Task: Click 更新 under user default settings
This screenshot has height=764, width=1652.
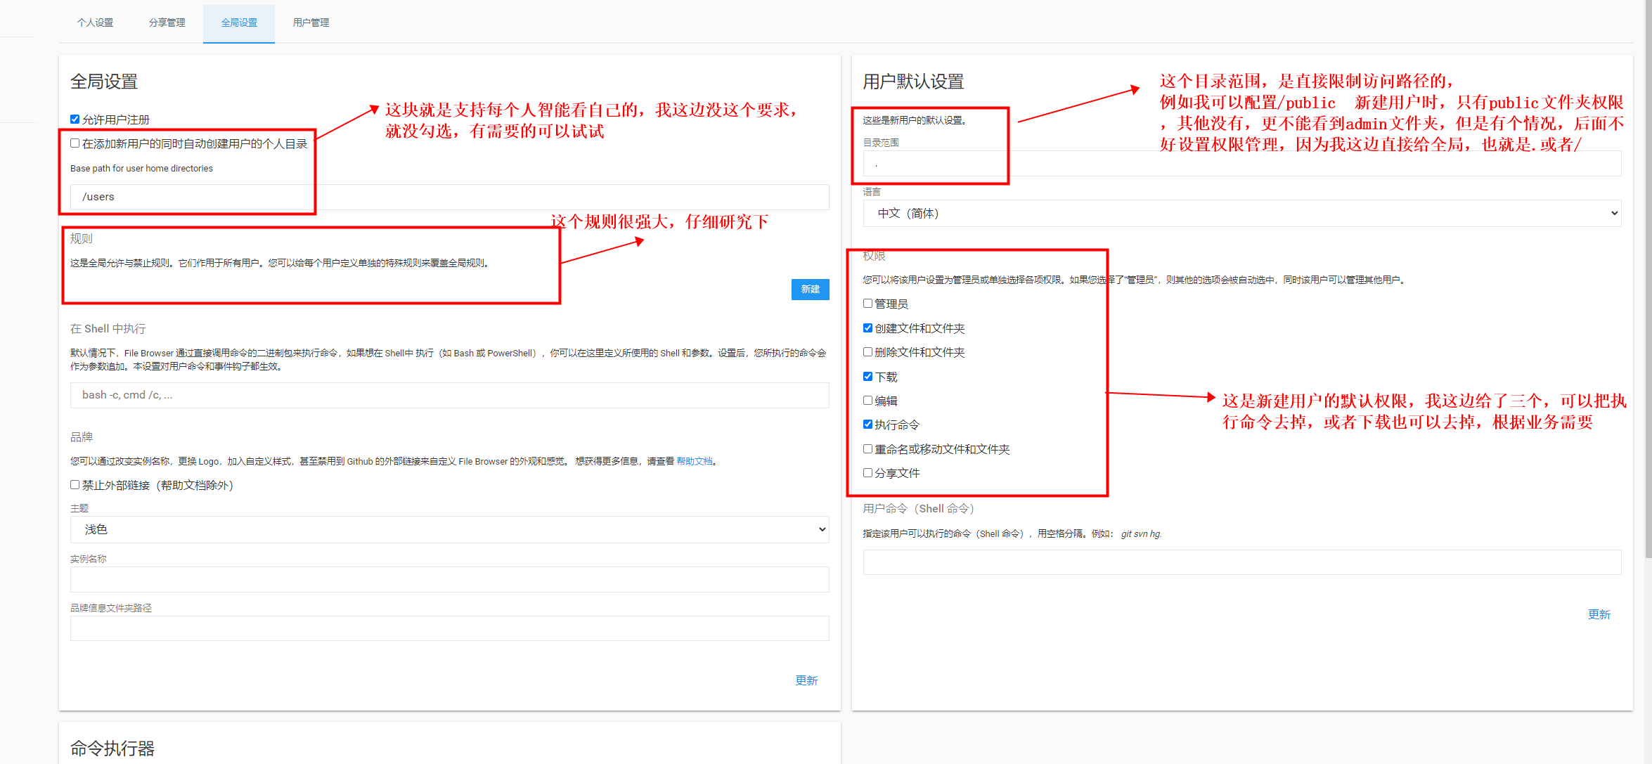Action: pos(1599,614)
